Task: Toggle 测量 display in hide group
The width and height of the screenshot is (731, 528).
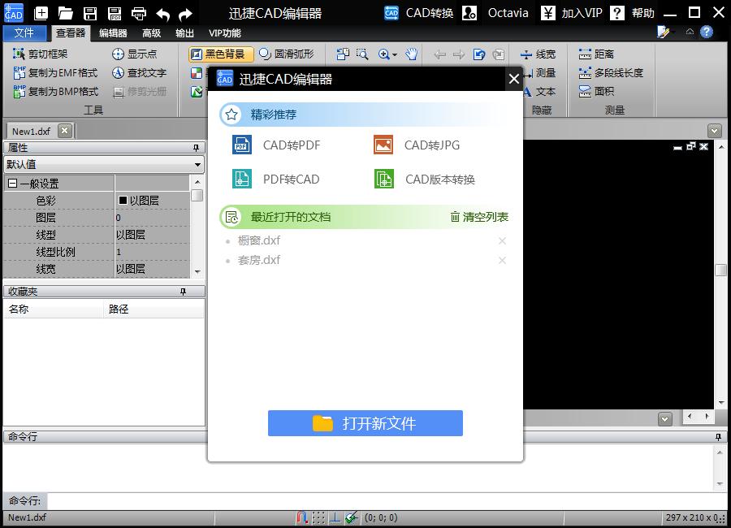Action: click(x=540, y=73)
